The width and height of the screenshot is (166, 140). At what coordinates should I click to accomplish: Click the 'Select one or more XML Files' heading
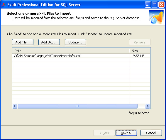[39, 14]
